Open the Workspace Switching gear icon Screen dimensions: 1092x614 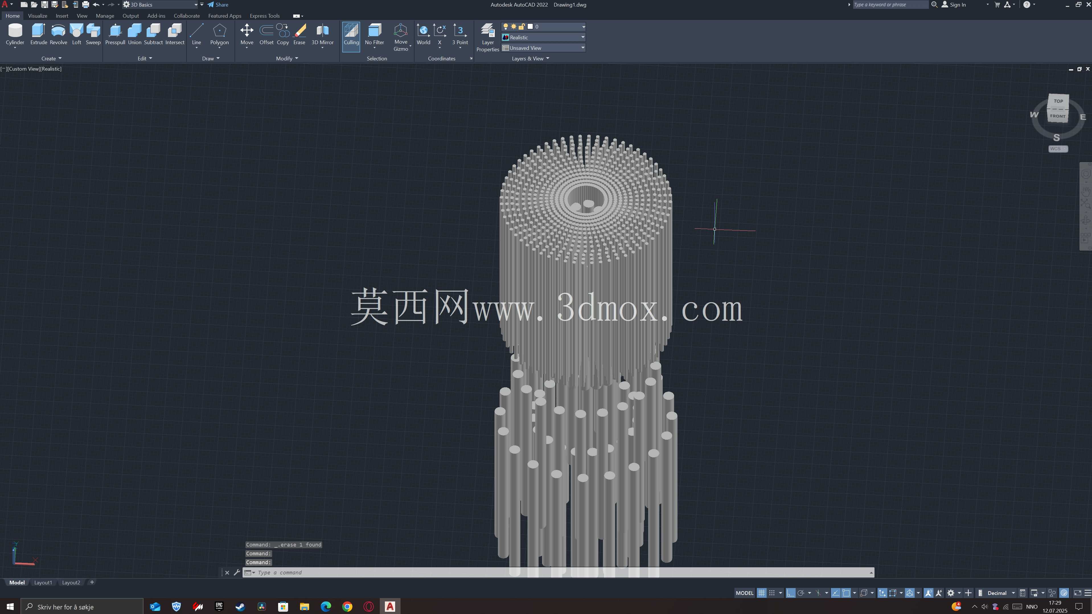tap(951, 593)
